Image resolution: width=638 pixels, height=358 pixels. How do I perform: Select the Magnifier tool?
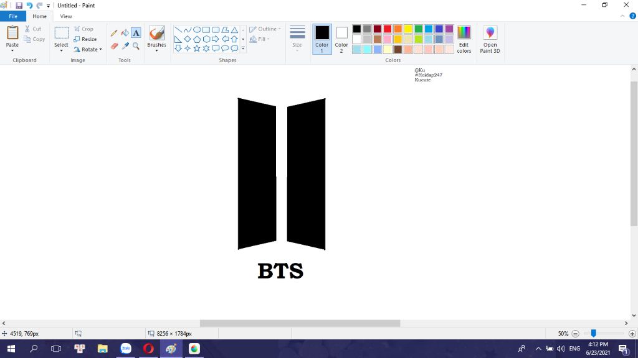tap(136, 46)
